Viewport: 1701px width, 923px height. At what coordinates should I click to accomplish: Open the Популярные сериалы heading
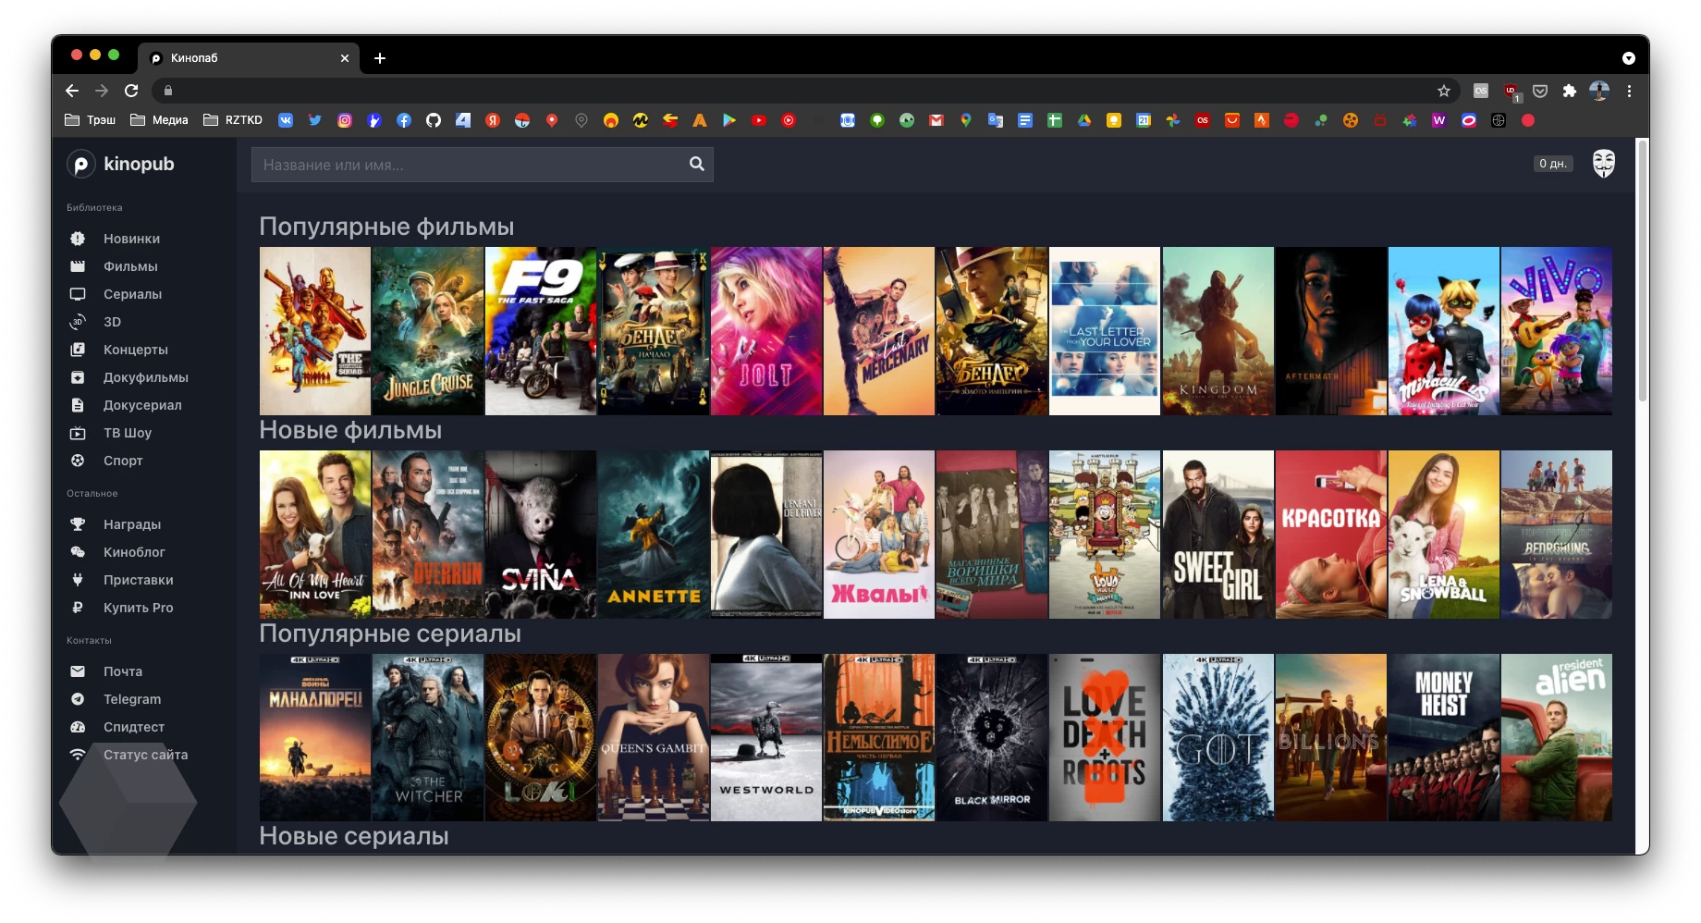pos(390,634)
